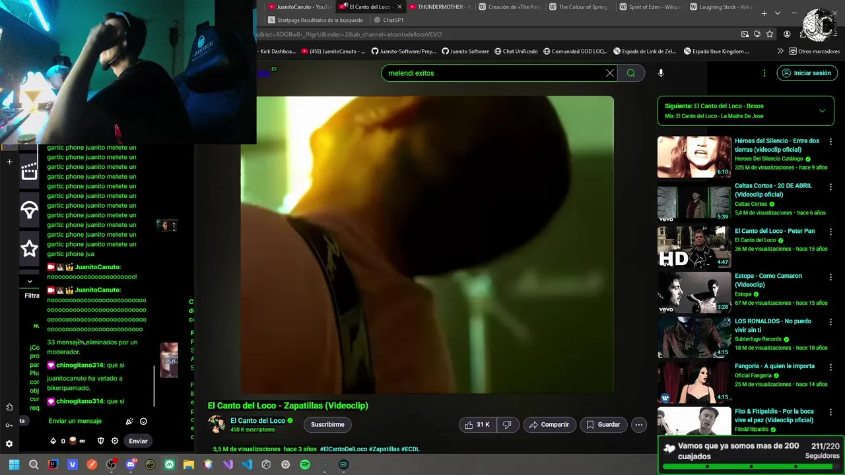This screenshot has width=845, height=475.
Task: Open a new browser tab
Action: (764, 13)
